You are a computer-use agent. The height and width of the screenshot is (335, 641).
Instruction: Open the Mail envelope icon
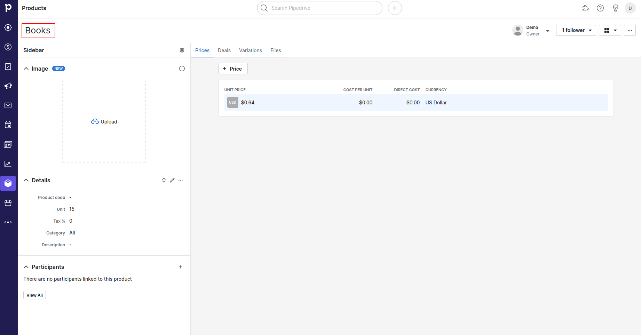tap(8, 105)
